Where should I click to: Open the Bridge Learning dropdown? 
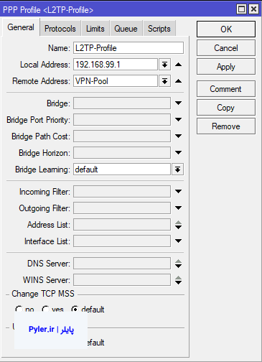(x=177, y=170)
